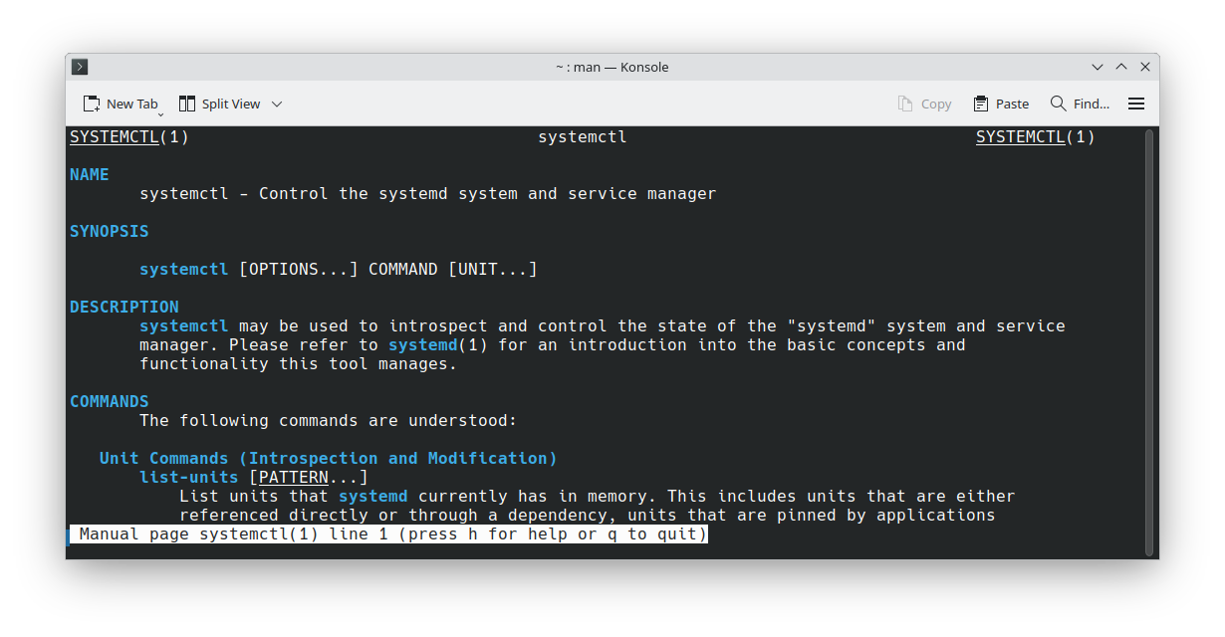Expand the New Tab dropdown arrow
The height and width of the screenshot is (637, 1225).
pyautogui.click(x=160, y=114)
